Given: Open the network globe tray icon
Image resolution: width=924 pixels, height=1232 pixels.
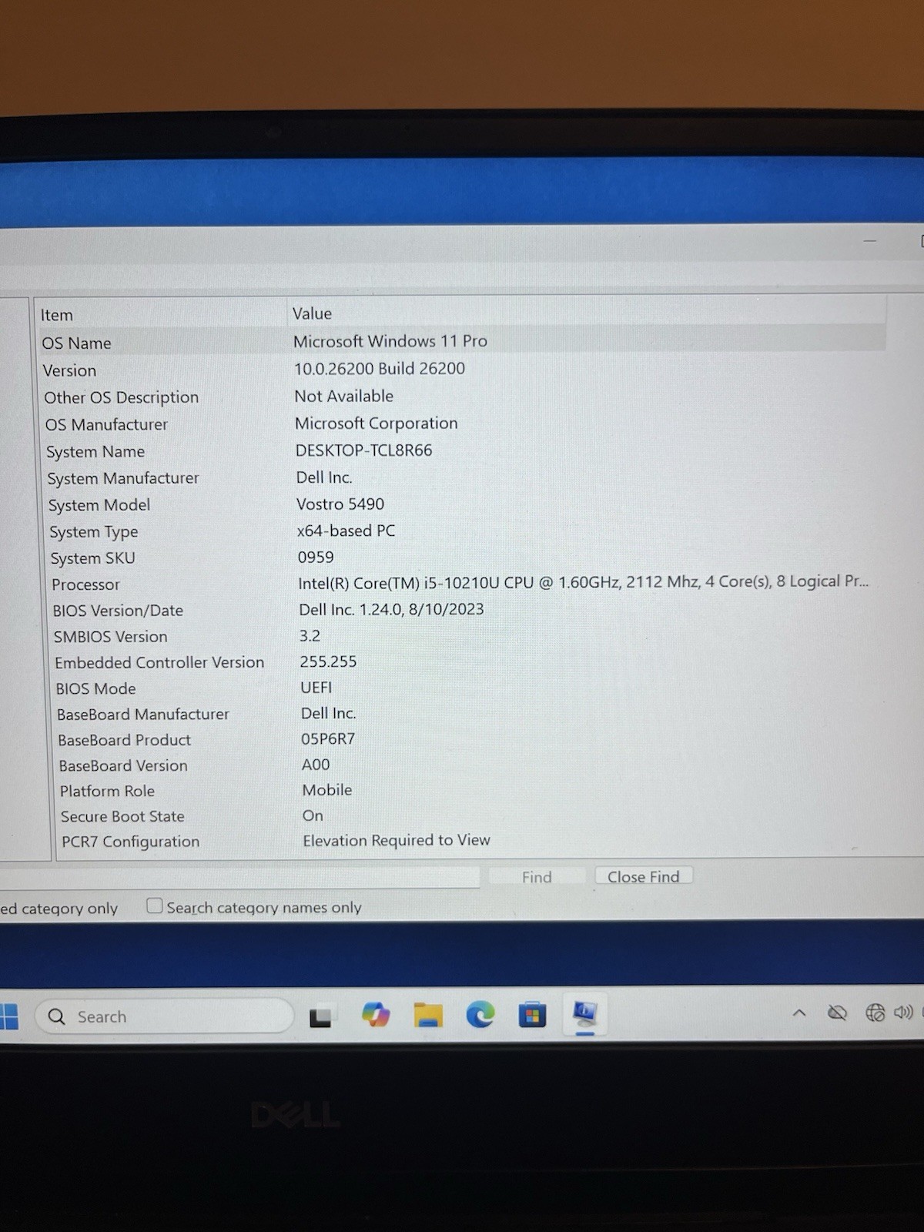Looking at the screenshot, I should coord(875,1013).
